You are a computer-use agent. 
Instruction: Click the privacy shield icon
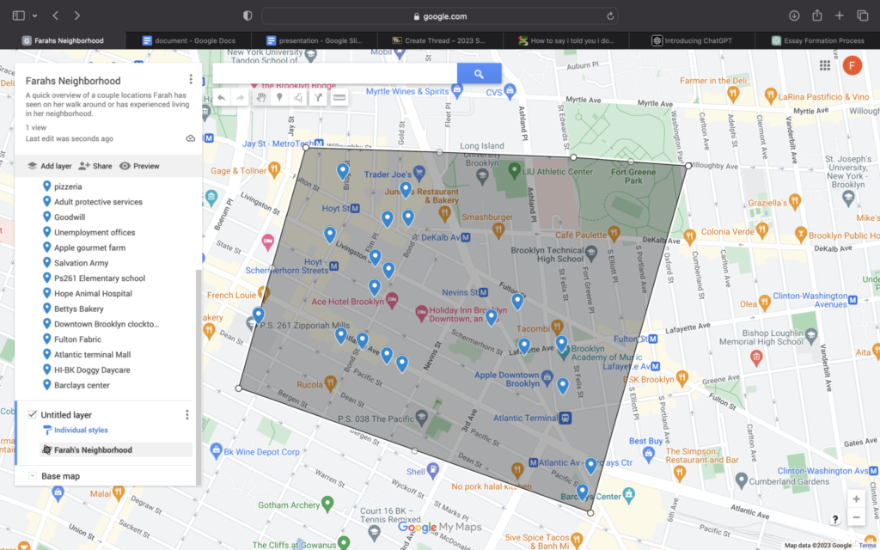coord(247,15)
